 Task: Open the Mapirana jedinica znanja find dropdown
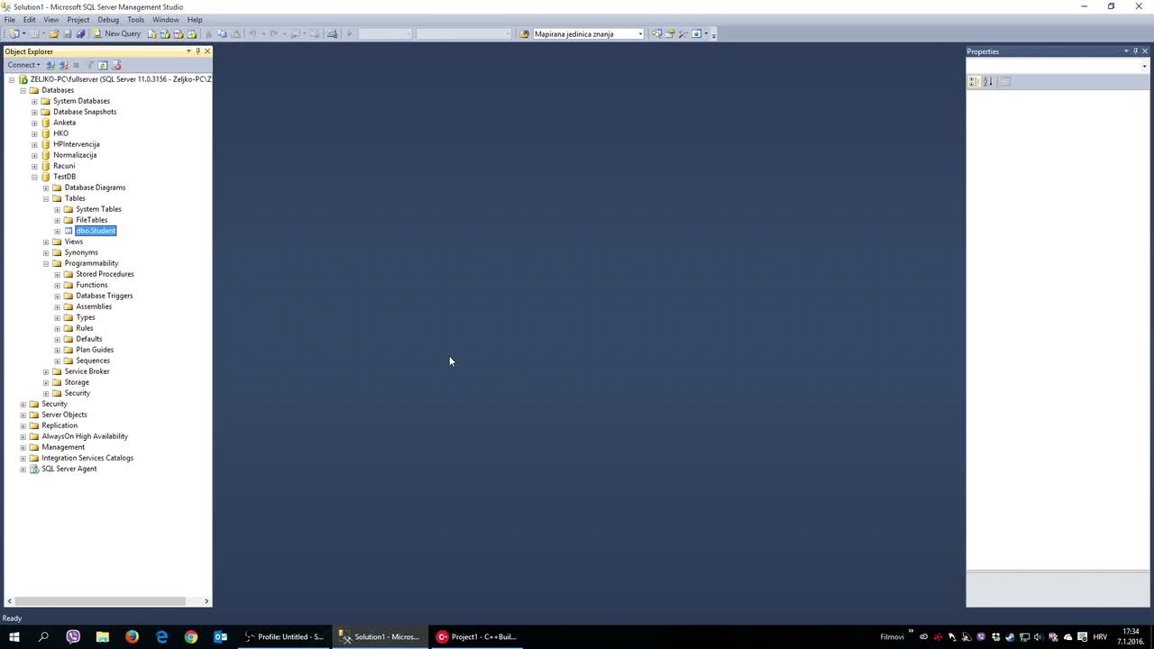640,34
